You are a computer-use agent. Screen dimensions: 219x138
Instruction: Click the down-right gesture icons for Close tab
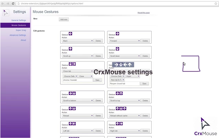(x=72, y=64)
